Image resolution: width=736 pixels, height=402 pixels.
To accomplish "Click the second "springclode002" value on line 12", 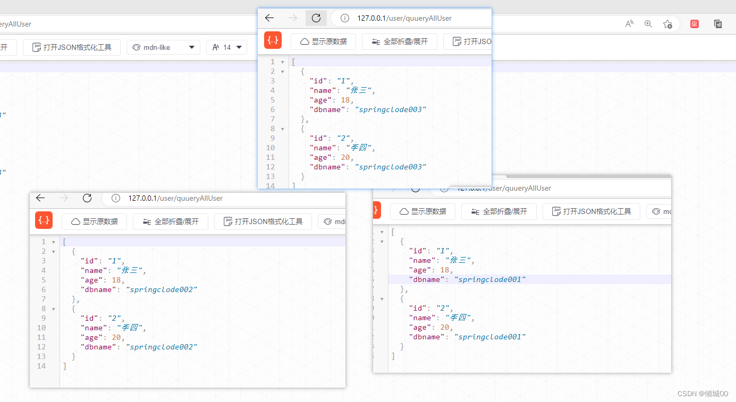I will (x=162, y=347).
